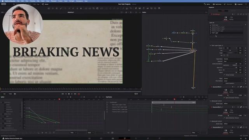Add a Paint node from toolbar
The width and height of the screenshot is (249, 140).
61,8
